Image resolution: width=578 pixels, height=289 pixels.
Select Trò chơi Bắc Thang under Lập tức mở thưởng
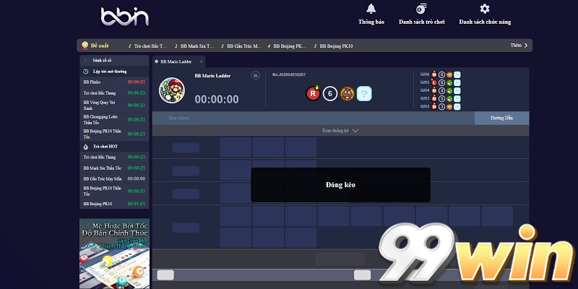click(x=114, y=93)
